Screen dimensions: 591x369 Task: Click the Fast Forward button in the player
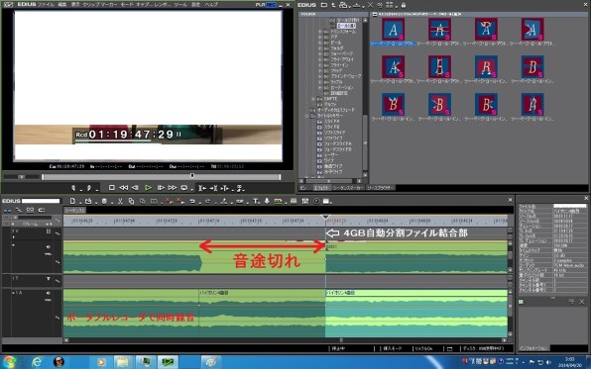pos(173,187)
